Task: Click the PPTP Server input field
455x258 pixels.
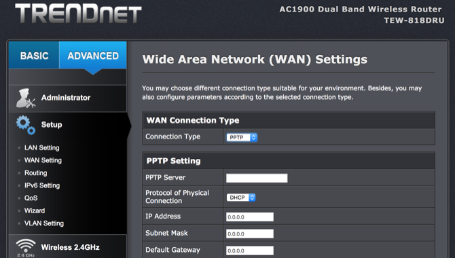Action: (x=257, y=178)
